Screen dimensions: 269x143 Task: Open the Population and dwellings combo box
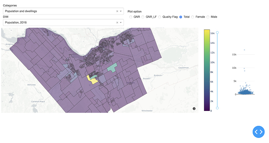pyautogui.click(x=63, y=11)
